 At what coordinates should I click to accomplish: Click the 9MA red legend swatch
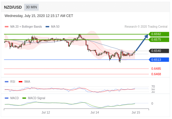point(21,82)
